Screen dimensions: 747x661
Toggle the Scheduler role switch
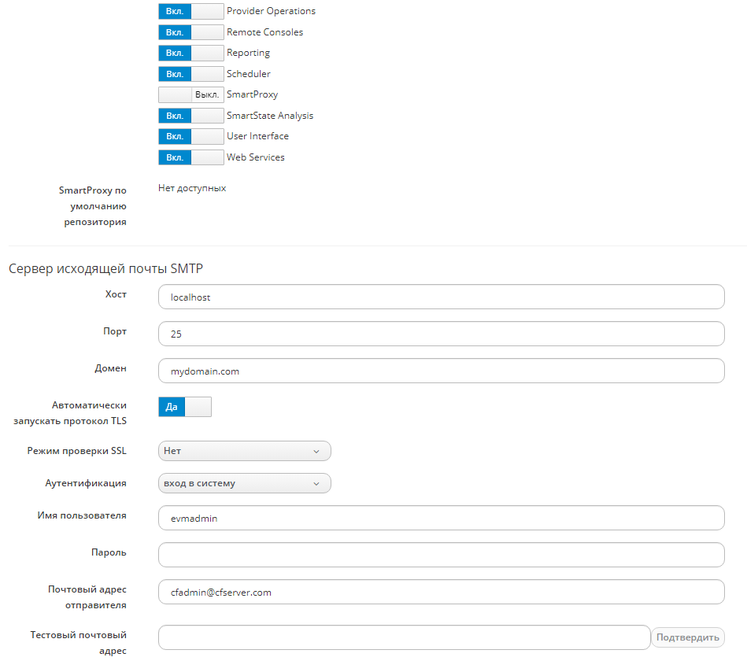[191, 74]
